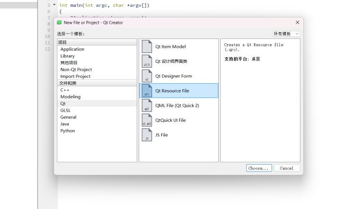Click the QtQuick UI File icon
Screen dimensions: 338x209
coord(147,120)
